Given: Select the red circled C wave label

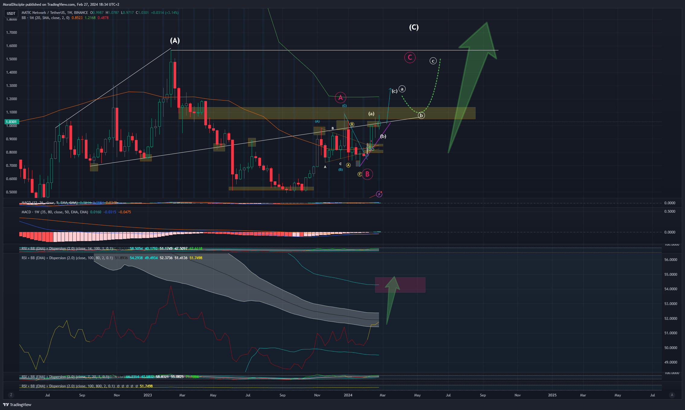Looking at the screenshot, I should click(410, 57).
